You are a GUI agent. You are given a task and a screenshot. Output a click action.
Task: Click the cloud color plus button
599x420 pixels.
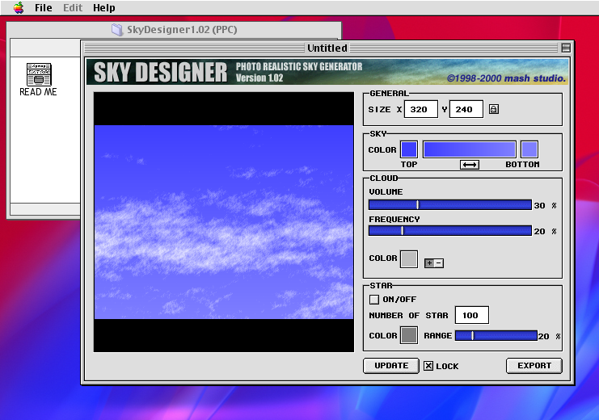point(429,262)
